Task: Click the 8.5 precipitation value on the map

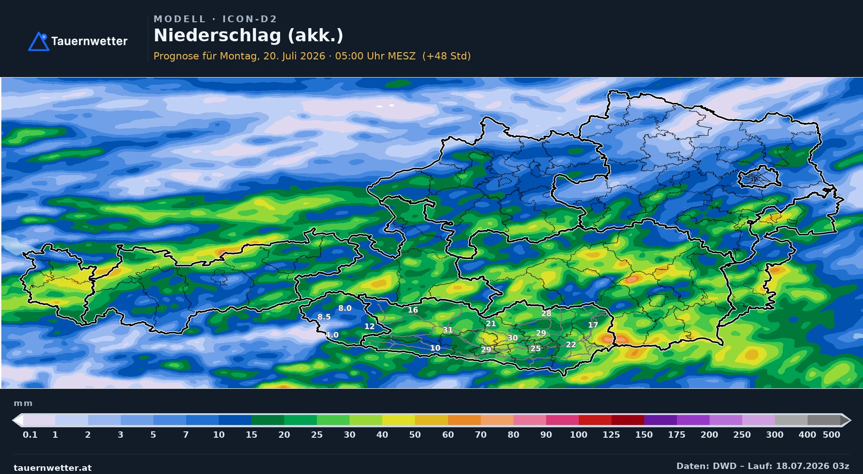Action: 324,317
